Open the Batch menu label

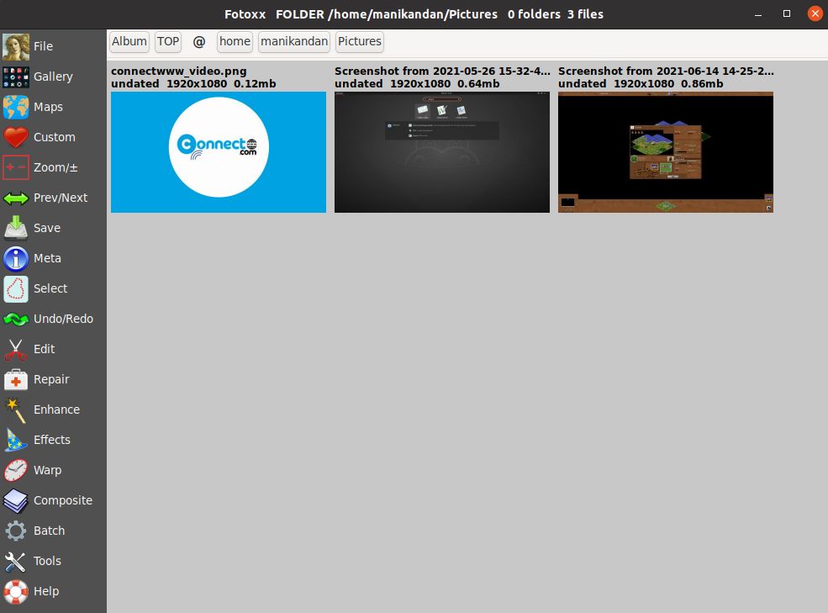(49, 531)
